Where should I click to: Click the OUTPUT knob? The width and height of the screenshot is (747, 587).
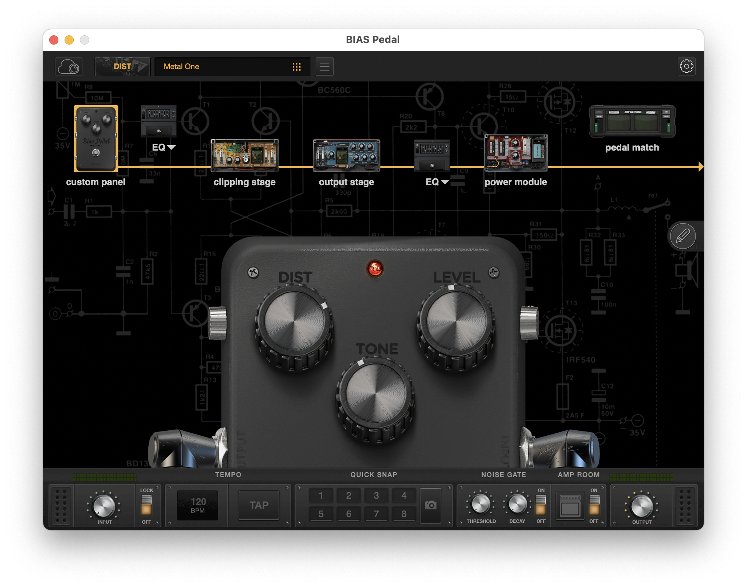click(641, 506)
